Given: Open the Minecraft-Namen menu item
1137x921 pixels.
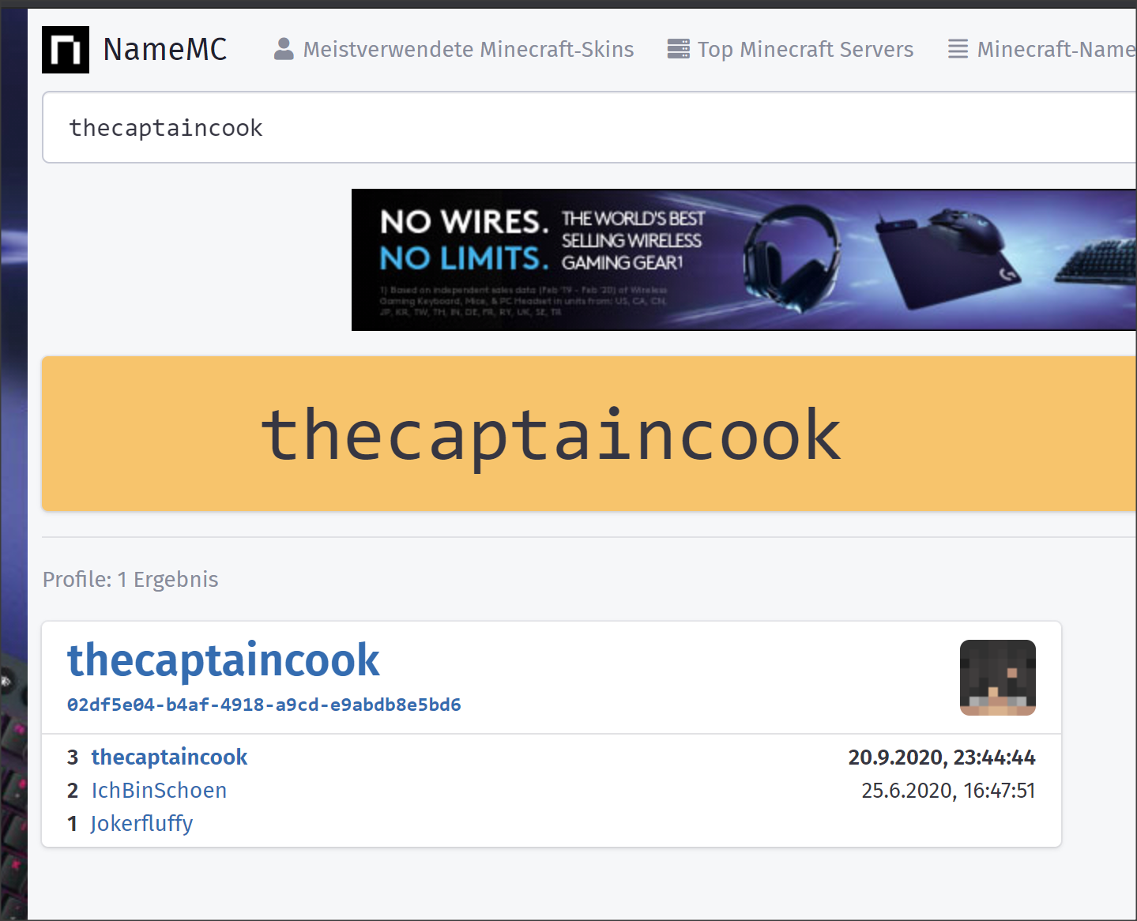Looking at the screenshot, I should [1056, 50].
